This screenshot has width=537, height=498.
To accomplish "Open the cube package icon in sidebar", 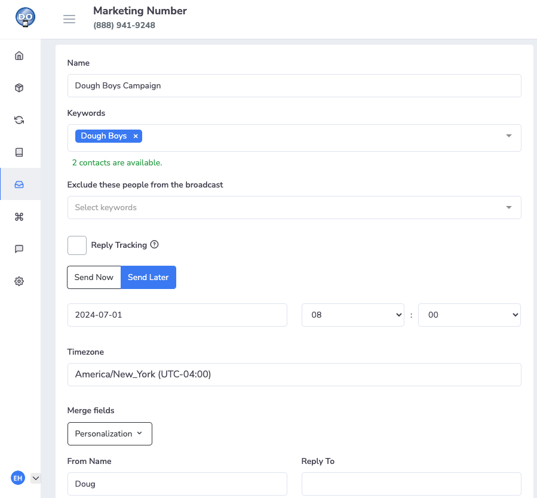I will point(19,88).
